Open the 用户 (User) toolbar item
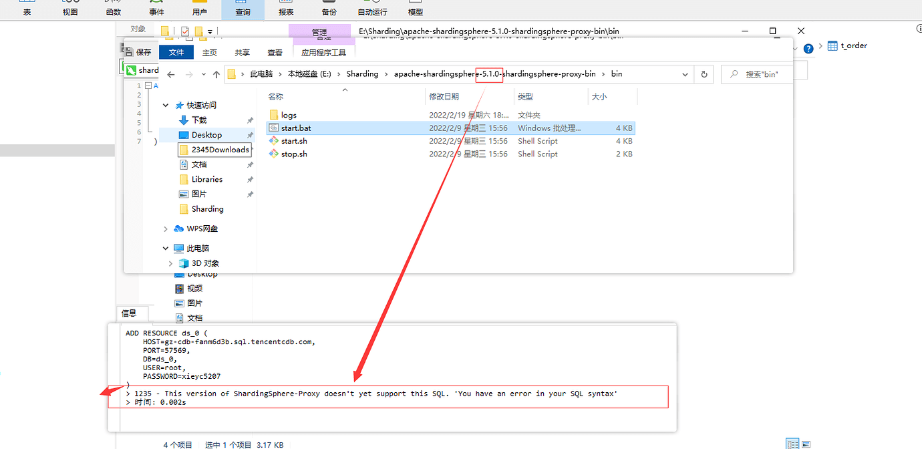This screenshot has width=922, height=449. pyautogui.click(x=199, y=9)
